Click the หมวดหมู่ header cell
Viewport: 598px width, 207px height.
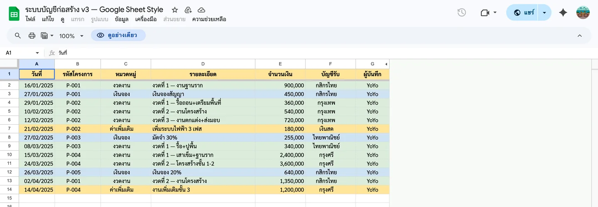[126, 74]
